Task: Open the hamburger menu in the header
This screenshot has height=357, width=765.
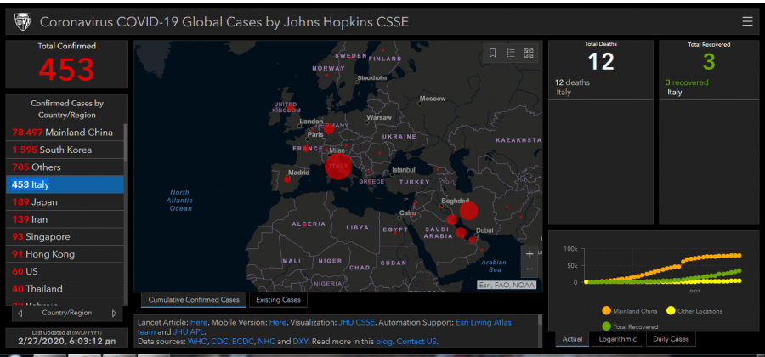Action: tap(747, 21)
